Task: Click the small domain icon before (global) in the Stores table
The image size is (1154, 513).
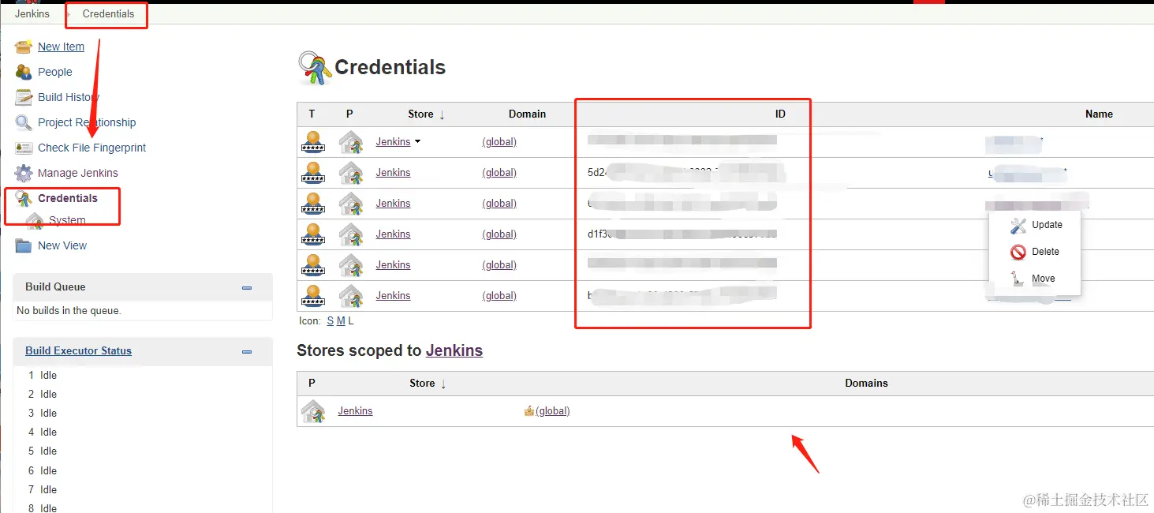Action: tap(529, 411)
